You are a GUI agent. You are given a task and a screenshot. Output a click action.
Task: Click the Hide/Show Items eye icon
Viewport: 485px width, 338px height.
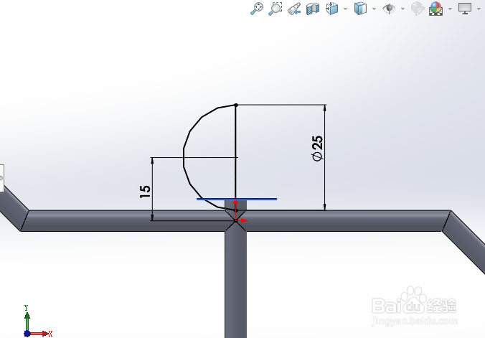pos(389,9)
